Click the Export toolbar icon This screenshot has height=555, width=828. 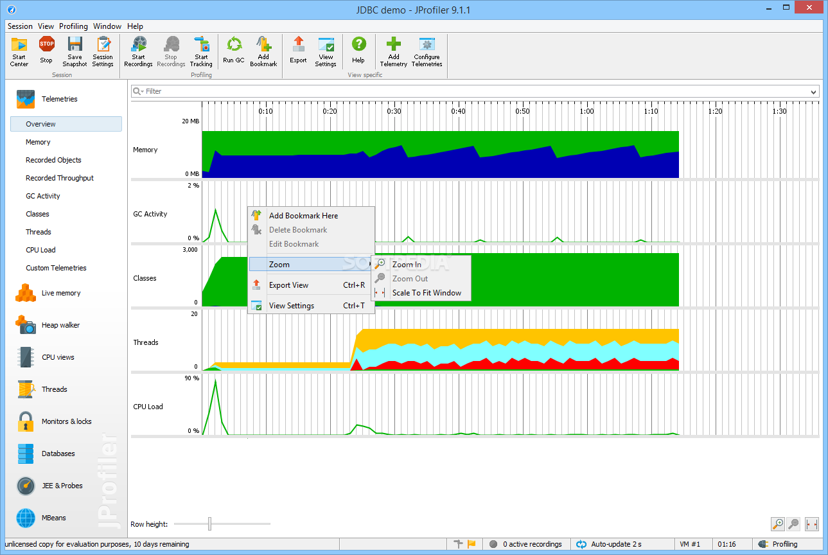pyautogui.click(x=298, y=51)
